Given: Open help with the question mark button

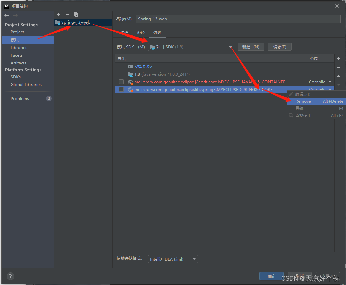Looking at the screenshot, I should [10, 276].
